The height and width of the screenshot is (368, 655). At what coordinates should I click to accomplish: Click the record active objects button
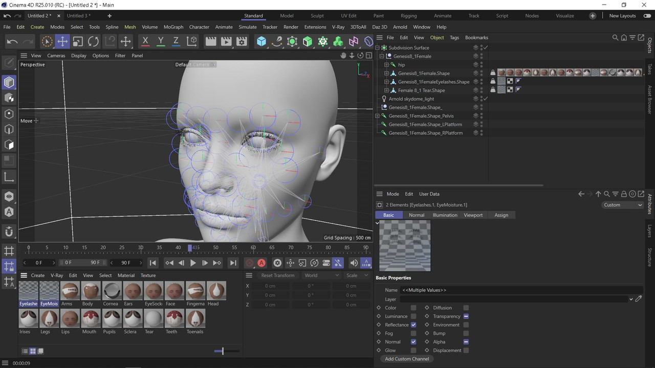point(249,263)
